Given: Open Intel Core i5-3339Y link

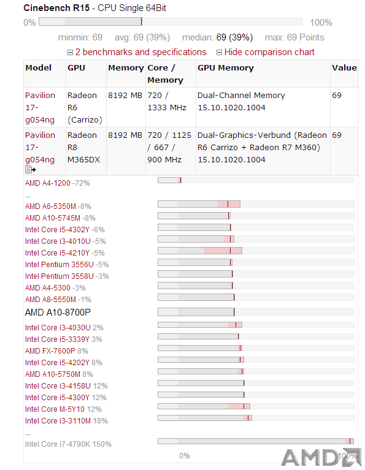Looking at the screenshot, I should coord(57,339).
